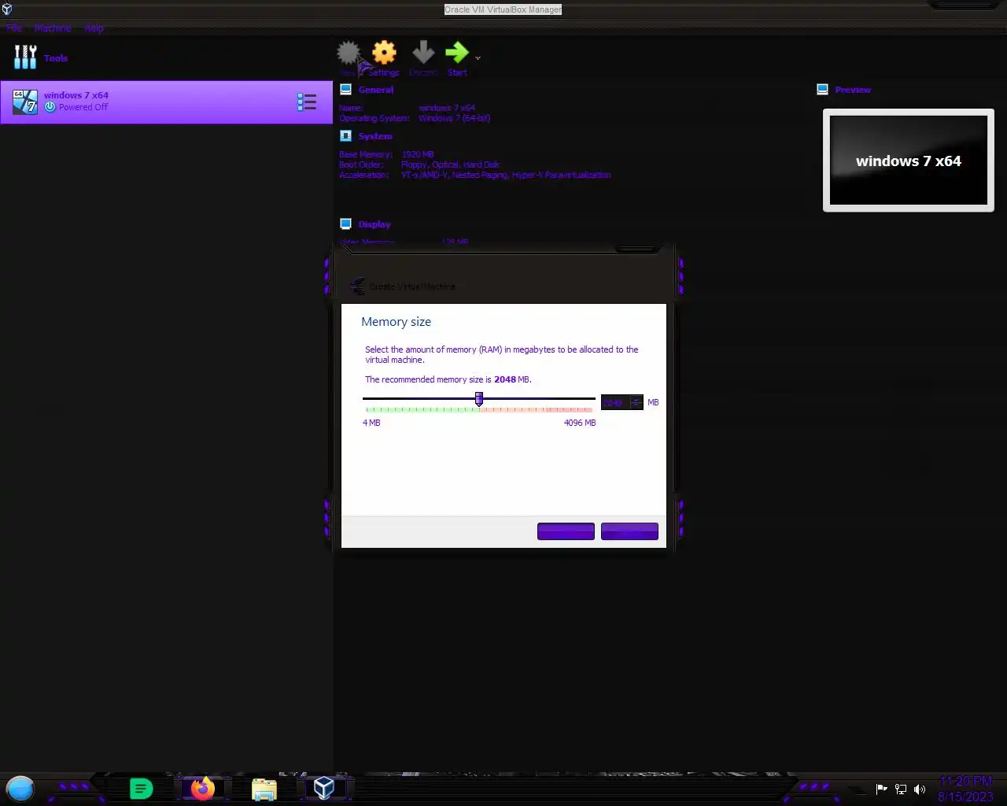Open the File menu
Image resolution: width=1007 pixels, height=806 pixels.
click(x=14, y=28)
